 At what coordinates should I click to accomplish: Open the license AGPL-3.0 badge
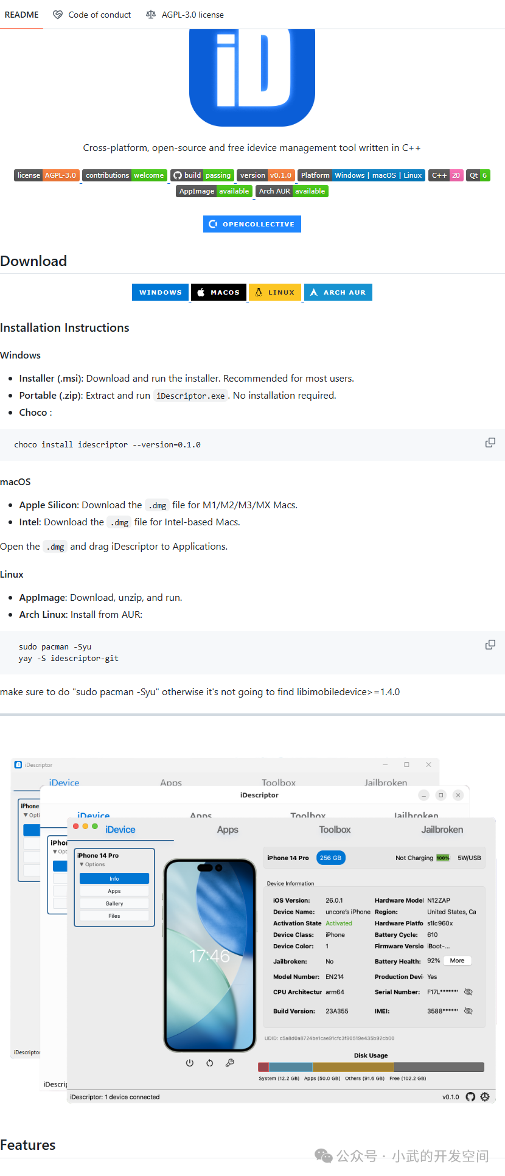[47, 175]
